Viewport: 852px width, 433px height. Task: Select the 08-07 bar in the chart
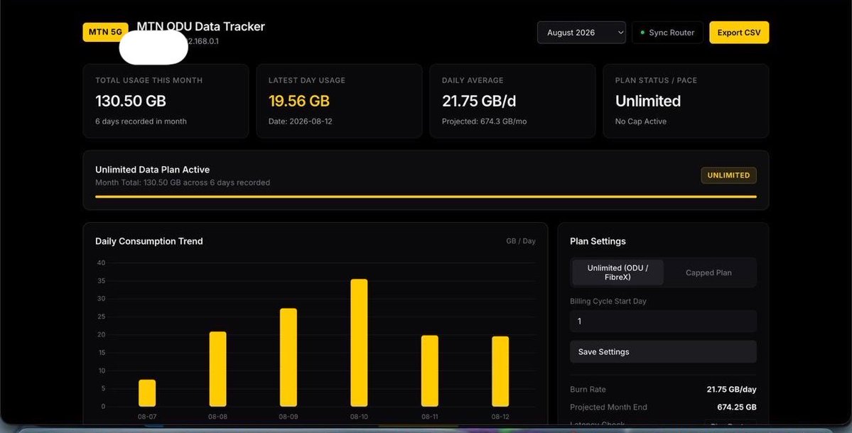(x=147, y=393)
